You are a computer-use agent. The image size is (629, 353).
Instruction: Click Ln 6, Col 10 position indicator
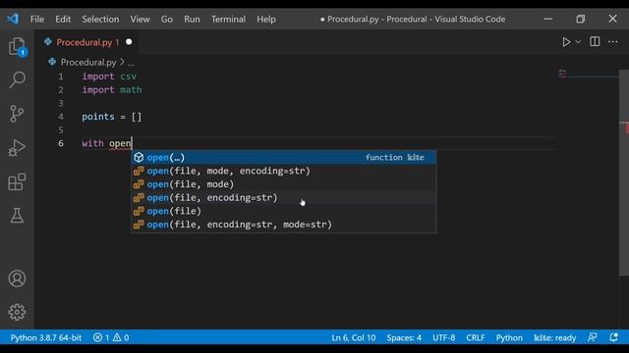pos(354,337)
